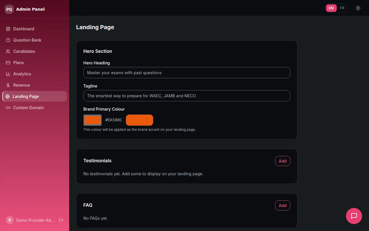
Task: Click the PQ logo badge
Action: (x=9, y=9)
